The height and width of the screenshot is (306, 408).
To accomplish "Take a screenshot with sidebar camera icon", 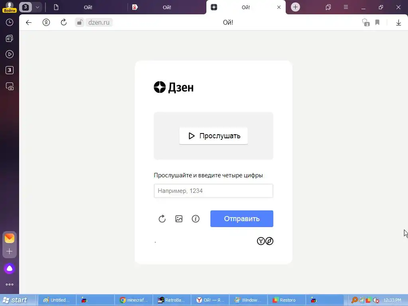I will 10,86.
